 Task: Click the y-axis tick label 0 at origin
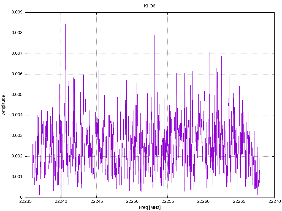coord(21,197)
